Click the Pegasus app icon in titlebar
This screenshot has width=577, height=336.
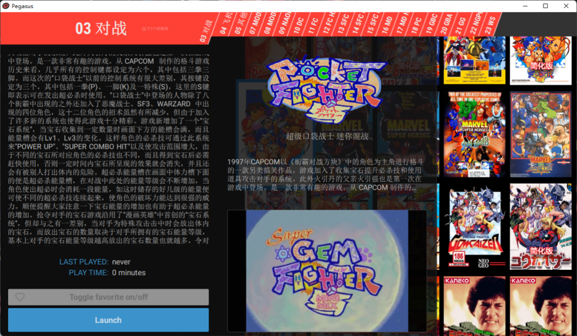[6, 6]
